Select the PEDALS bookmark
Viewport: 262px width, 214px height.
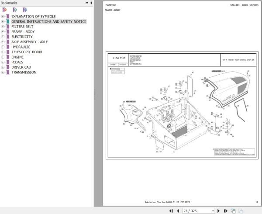pos(17,62)
